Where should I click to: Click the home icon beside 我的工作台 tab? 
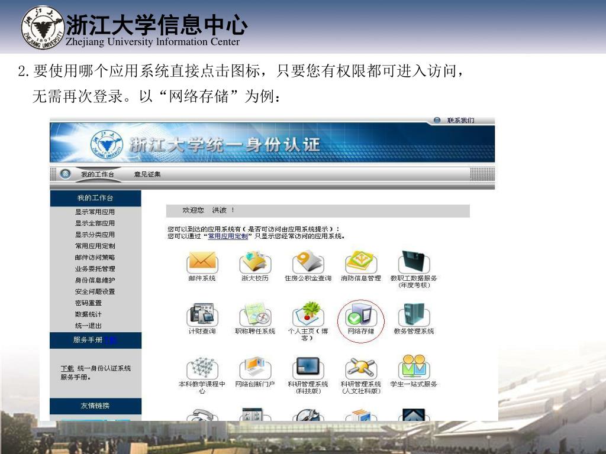pos(65,174)
